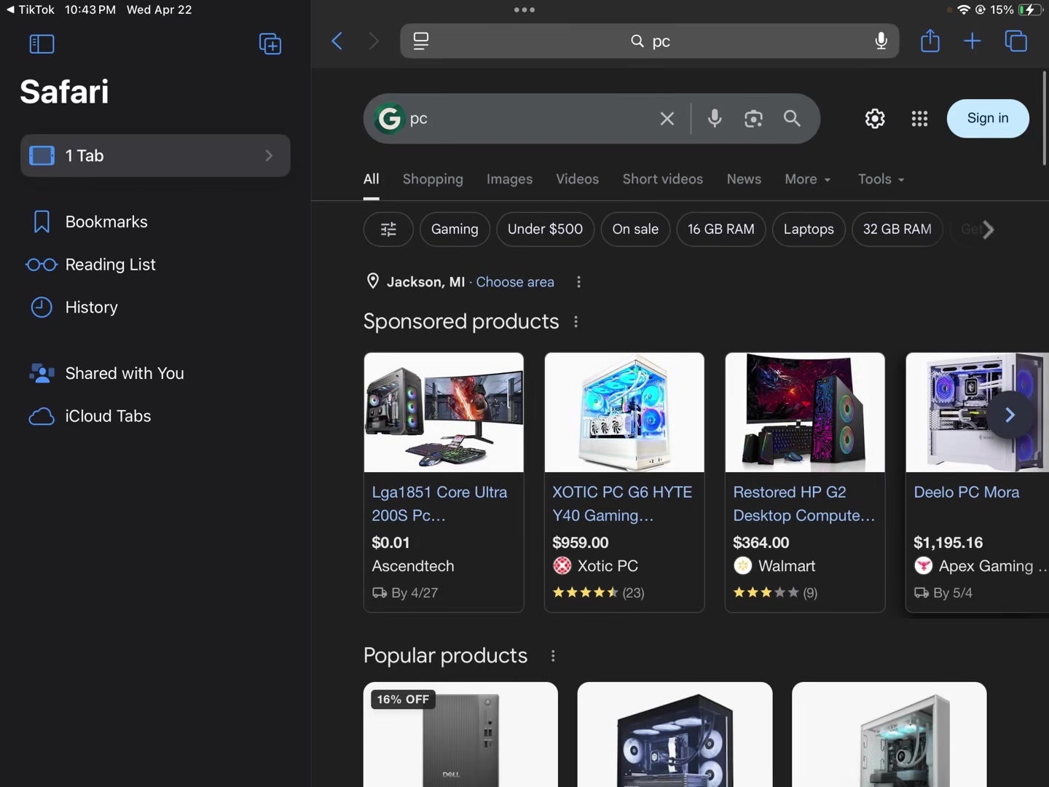The image size is (1049, 787).
Task: Click the Restored HP G2 product image
Action: click(x=805, y=412)
